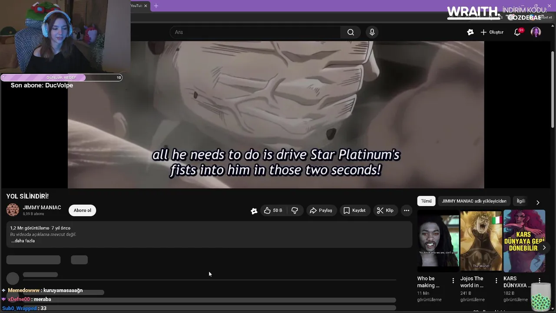Screen dimensions: 556x313
Task: Open the JIMMY MANIAC channel avatar
Action: [13, 210]
